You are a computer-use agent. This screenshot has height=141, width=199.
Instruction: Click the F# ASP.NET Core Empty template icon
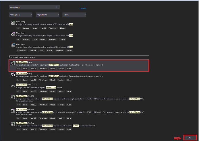pyautogui.click(x=13, y=75)
